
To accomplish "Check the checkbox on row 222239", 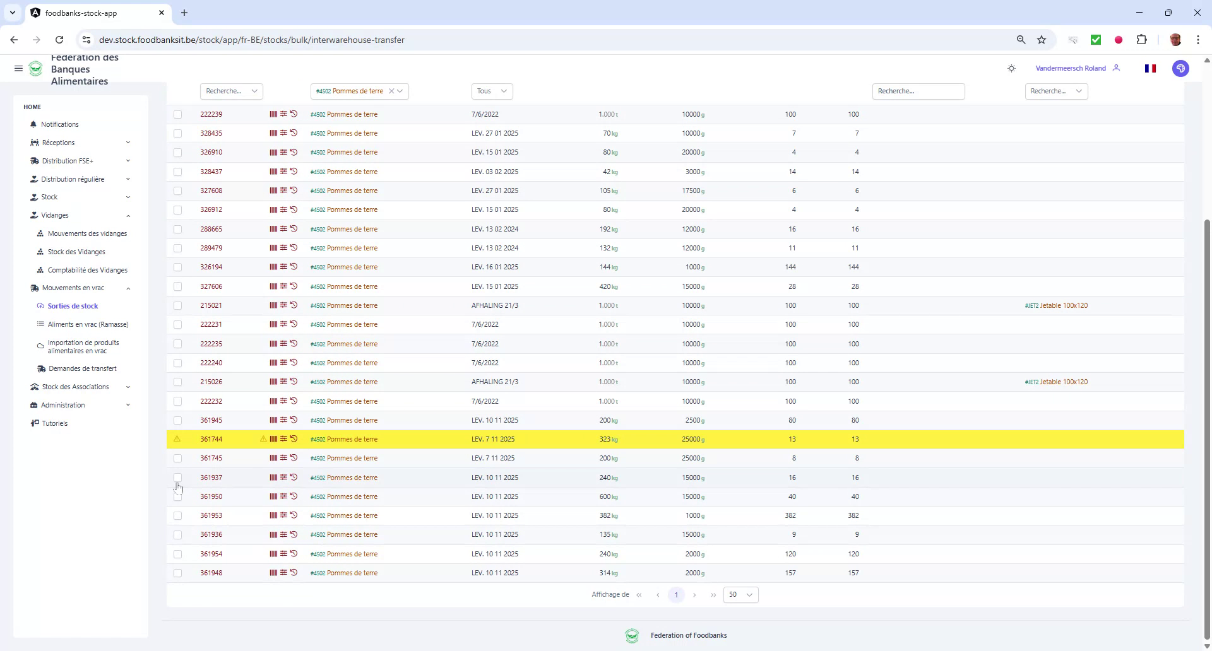I will pos(178,115).
